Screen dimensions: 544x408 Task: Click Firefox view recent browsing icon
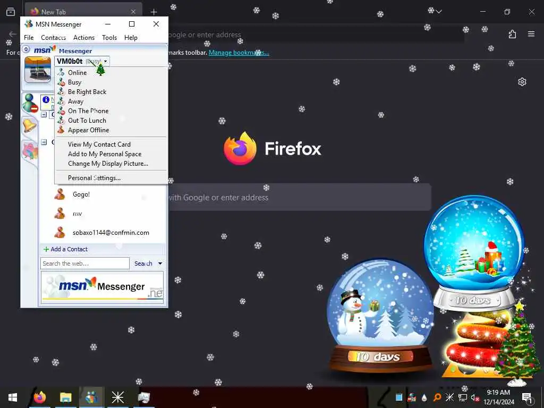(x=11, y=12)
